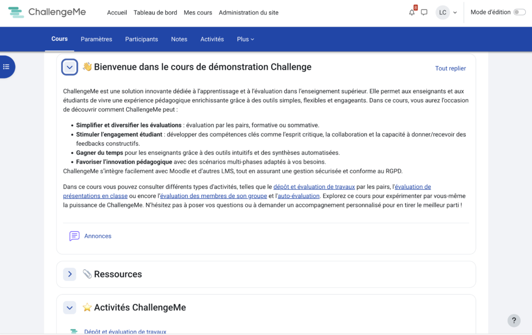Image resolution: width=532 pixels, height=335 pixels.
Task: Open the messaging chat bubble icon
Action: 424,12
